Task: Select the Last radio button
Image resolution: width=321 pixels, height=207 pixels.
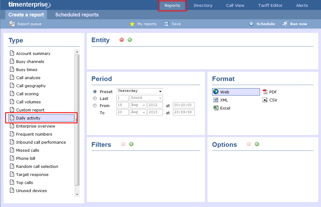Action: point(95,98)
